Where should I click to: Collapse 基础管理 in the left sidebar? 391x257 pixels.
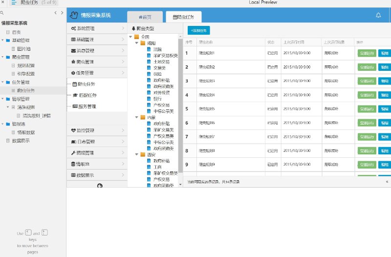[3, 40]
